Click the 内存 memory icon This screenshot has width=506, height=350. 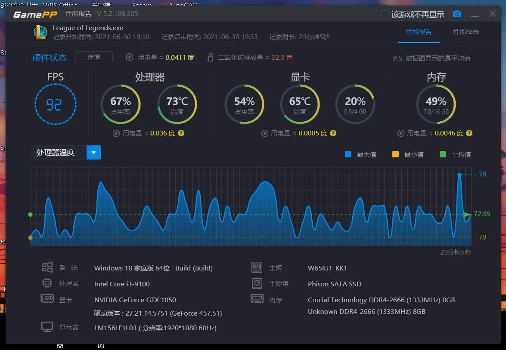[257, 299]
